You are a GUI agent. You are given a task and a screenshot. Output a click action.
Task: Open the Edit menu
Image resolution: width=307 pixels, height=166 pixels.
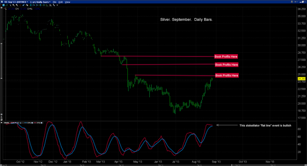[x=61, y=2]
